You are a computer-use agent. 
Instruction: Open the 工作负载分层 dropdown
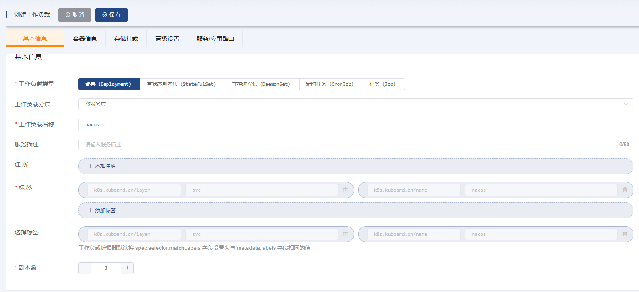(355, 104)
